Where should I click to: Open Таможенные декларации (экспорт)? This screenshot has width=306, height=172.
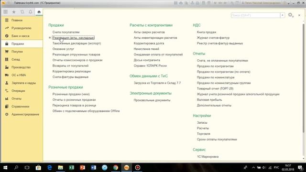coord(76,43)
